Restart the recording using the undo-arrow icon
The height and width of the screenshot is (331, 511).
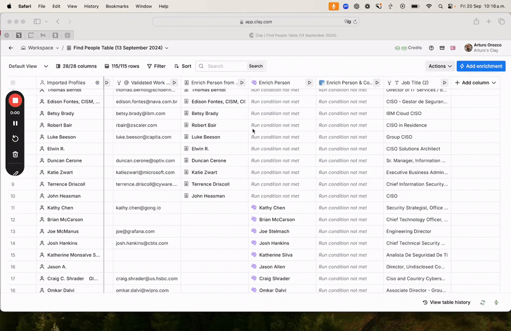tap(15, 139)
